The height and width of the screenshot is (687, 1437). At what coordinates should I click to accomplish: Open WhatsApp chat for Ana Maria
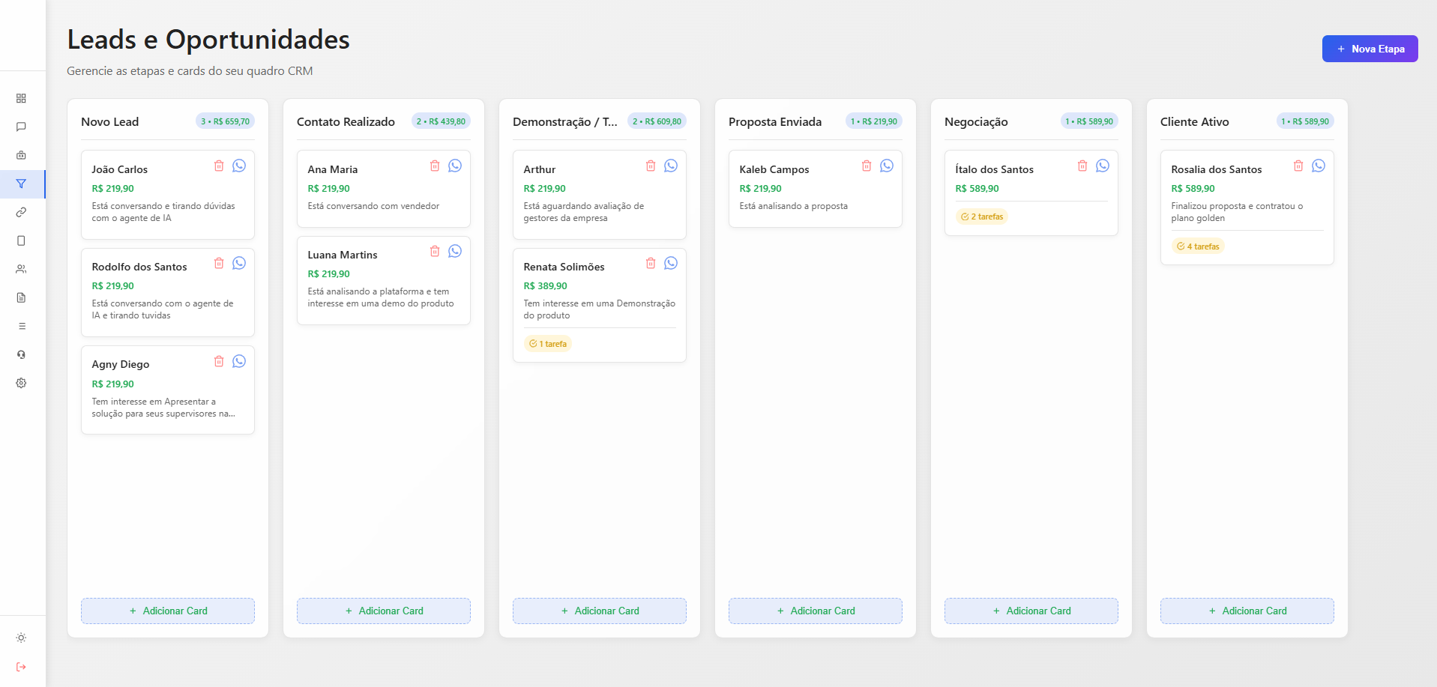pyautogui.click(x=455, y=166)
